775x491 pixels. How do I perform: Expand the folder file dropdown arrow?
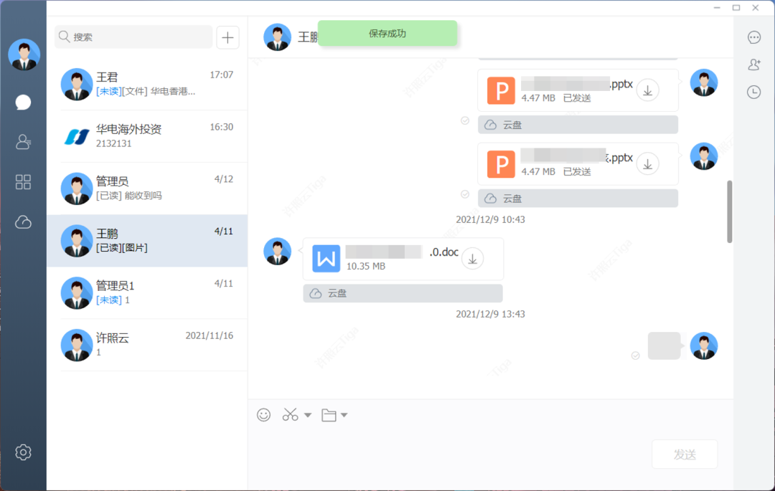tap(344, 415)
